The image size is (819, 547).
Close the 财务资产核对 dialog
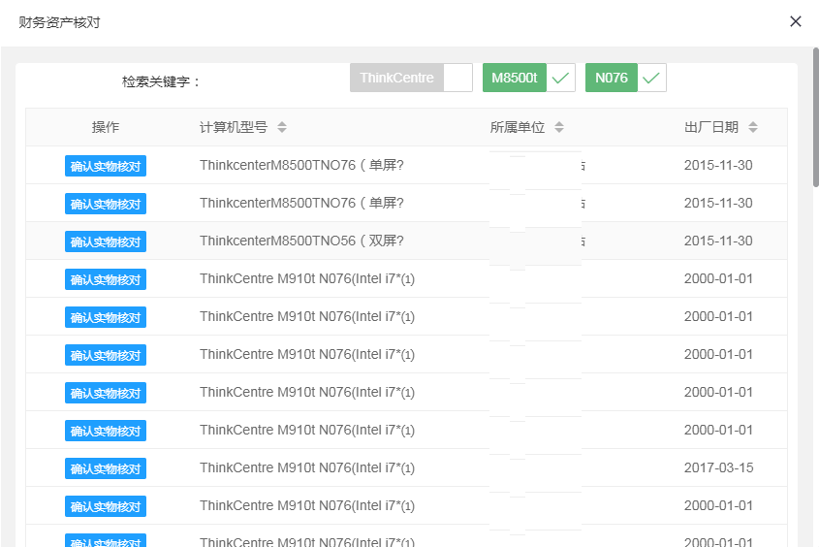[795, 21]
